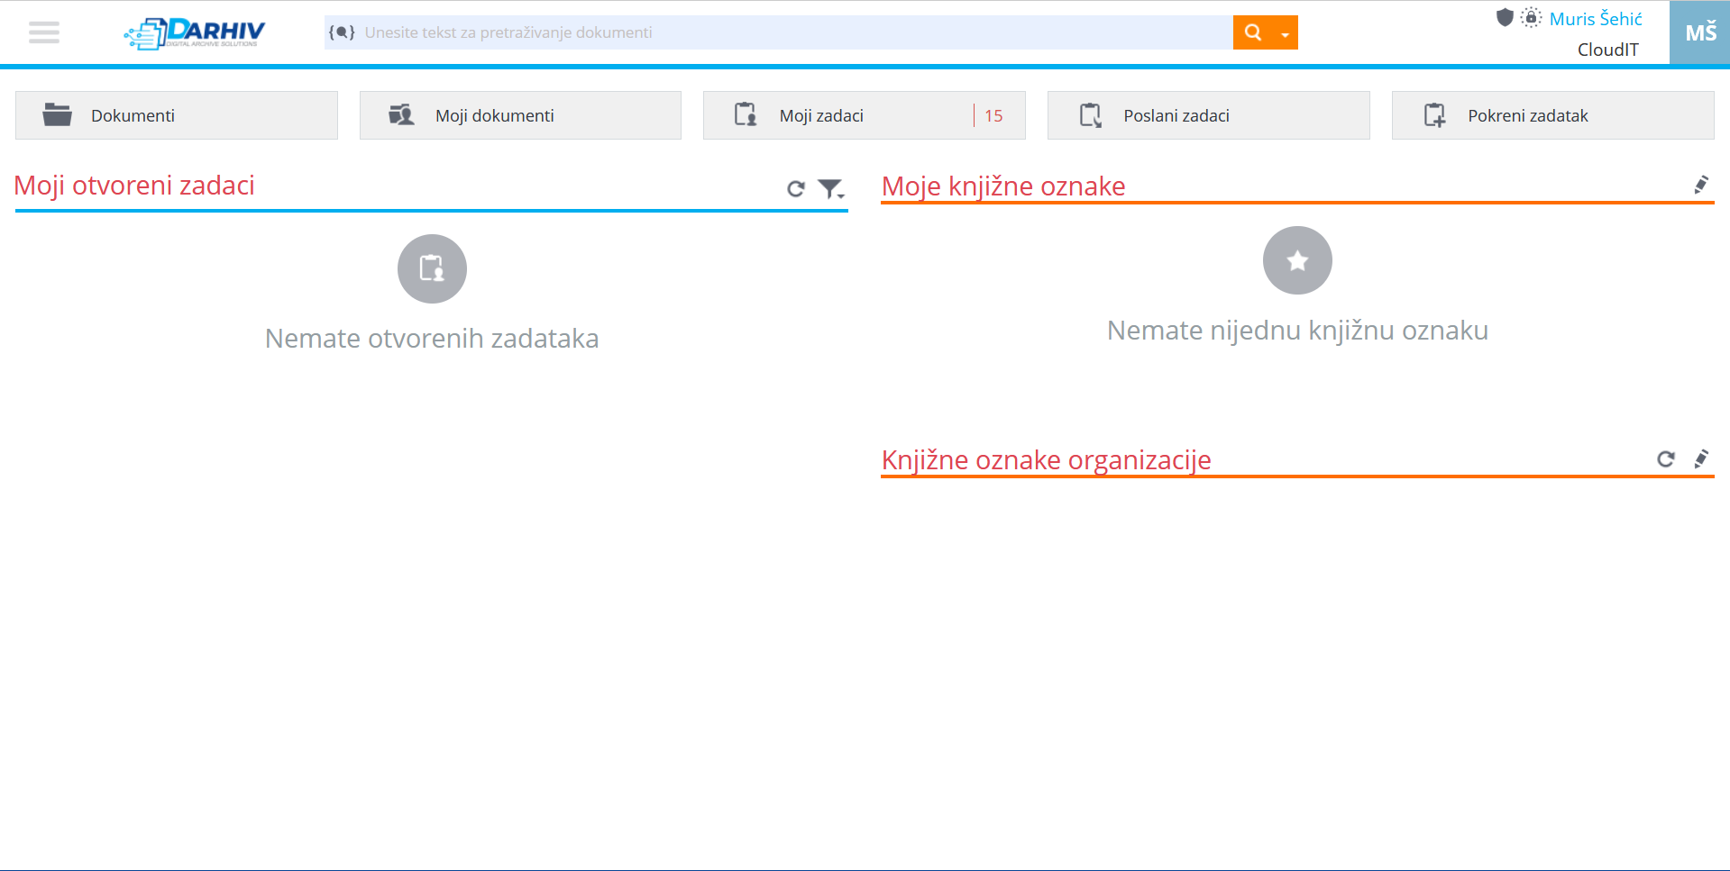
Task: Click the gray star bookmark icon
Action: [x=1297, y=260]
